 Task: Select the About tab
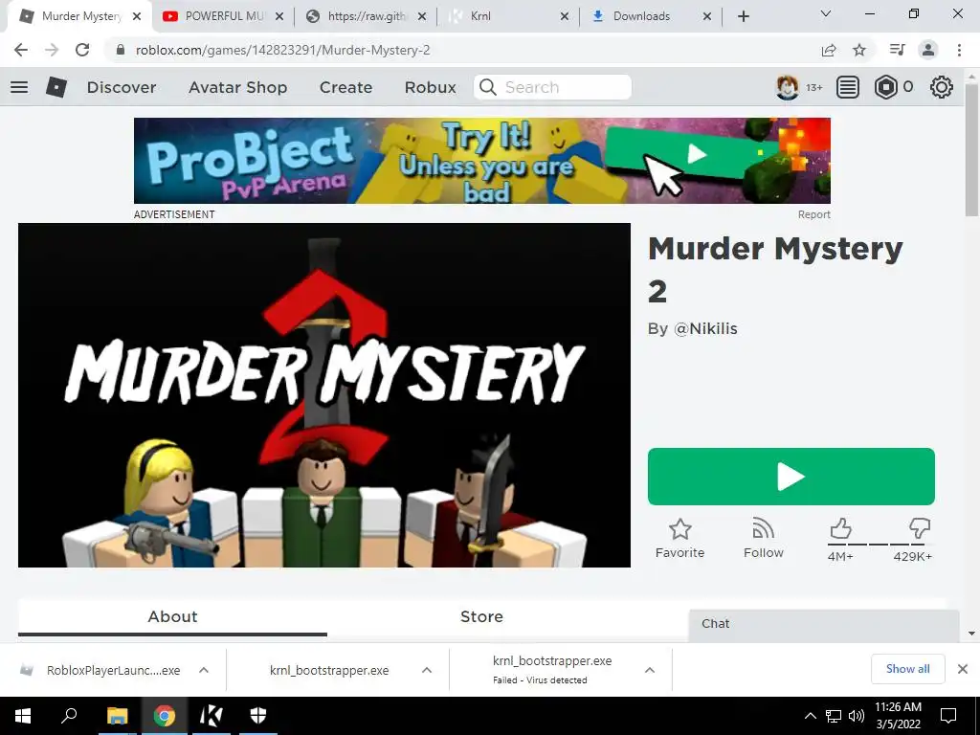click(172, 617)
